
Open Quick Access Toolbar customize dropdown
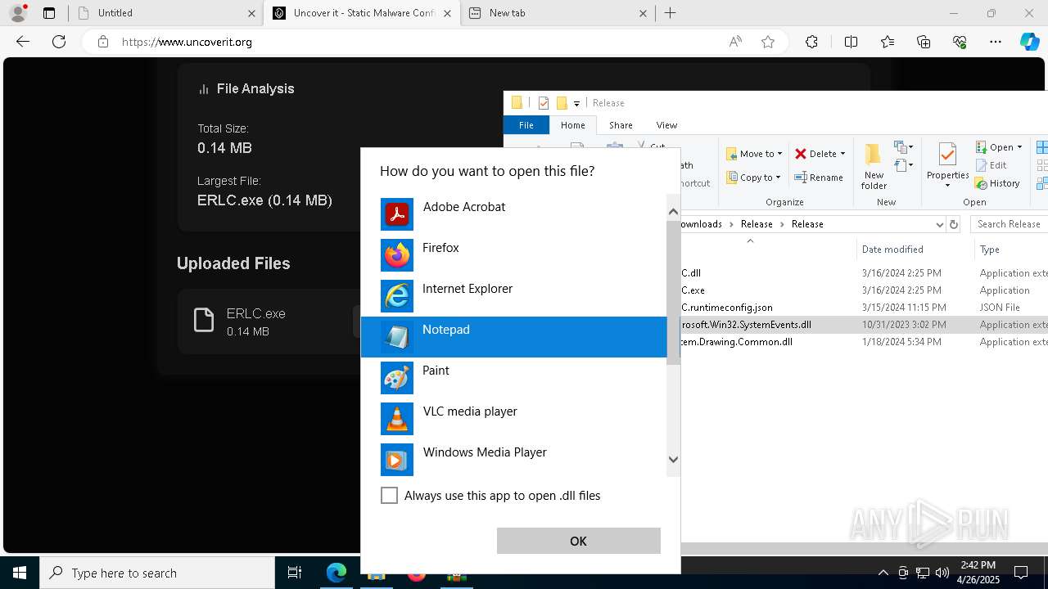coord(576,103)
